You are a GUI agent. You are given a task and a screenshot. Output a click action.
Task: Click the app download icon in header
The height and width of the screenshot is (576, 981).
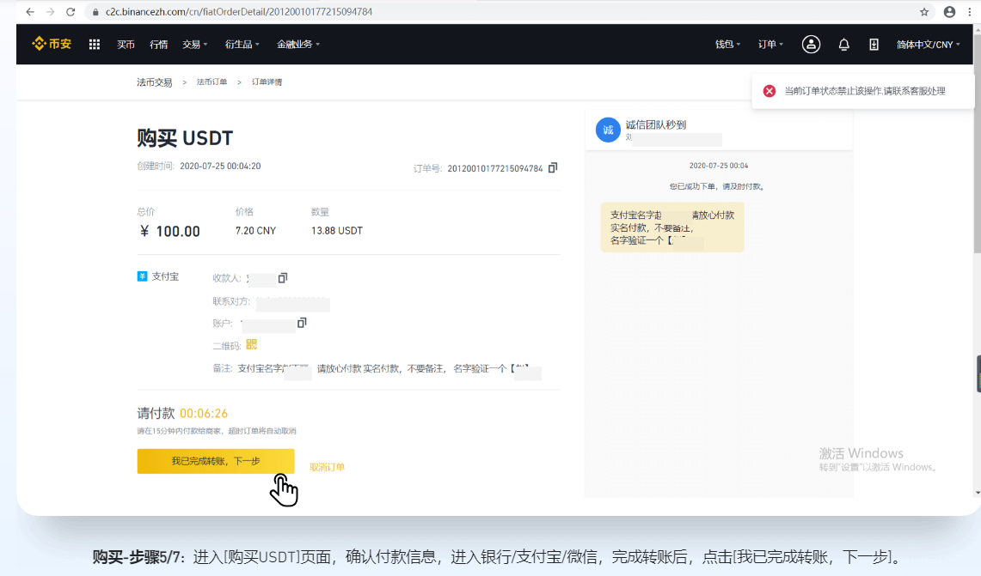coord(874,45)
